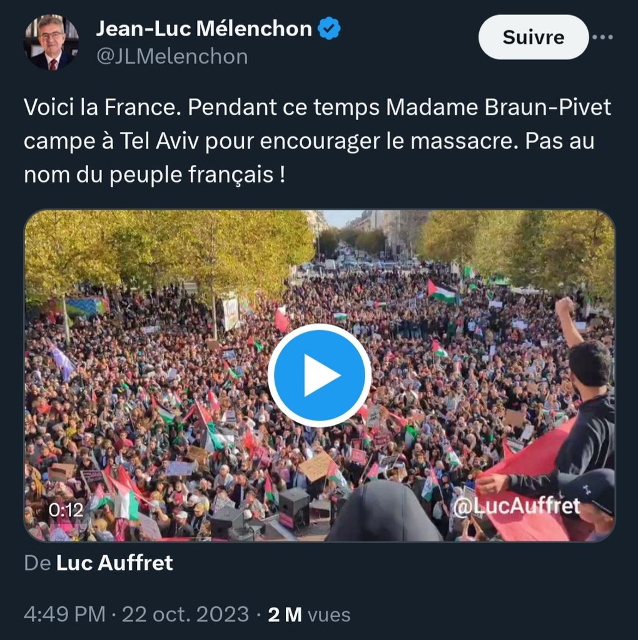Click the 0:12 video duration label

pos(66,510)
